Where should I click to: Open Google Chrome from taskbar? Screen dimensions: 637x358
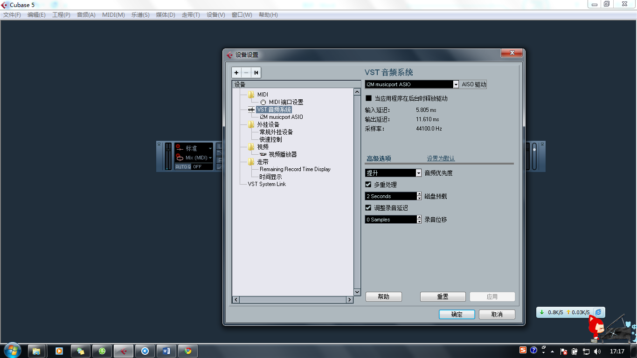(188, 351)
